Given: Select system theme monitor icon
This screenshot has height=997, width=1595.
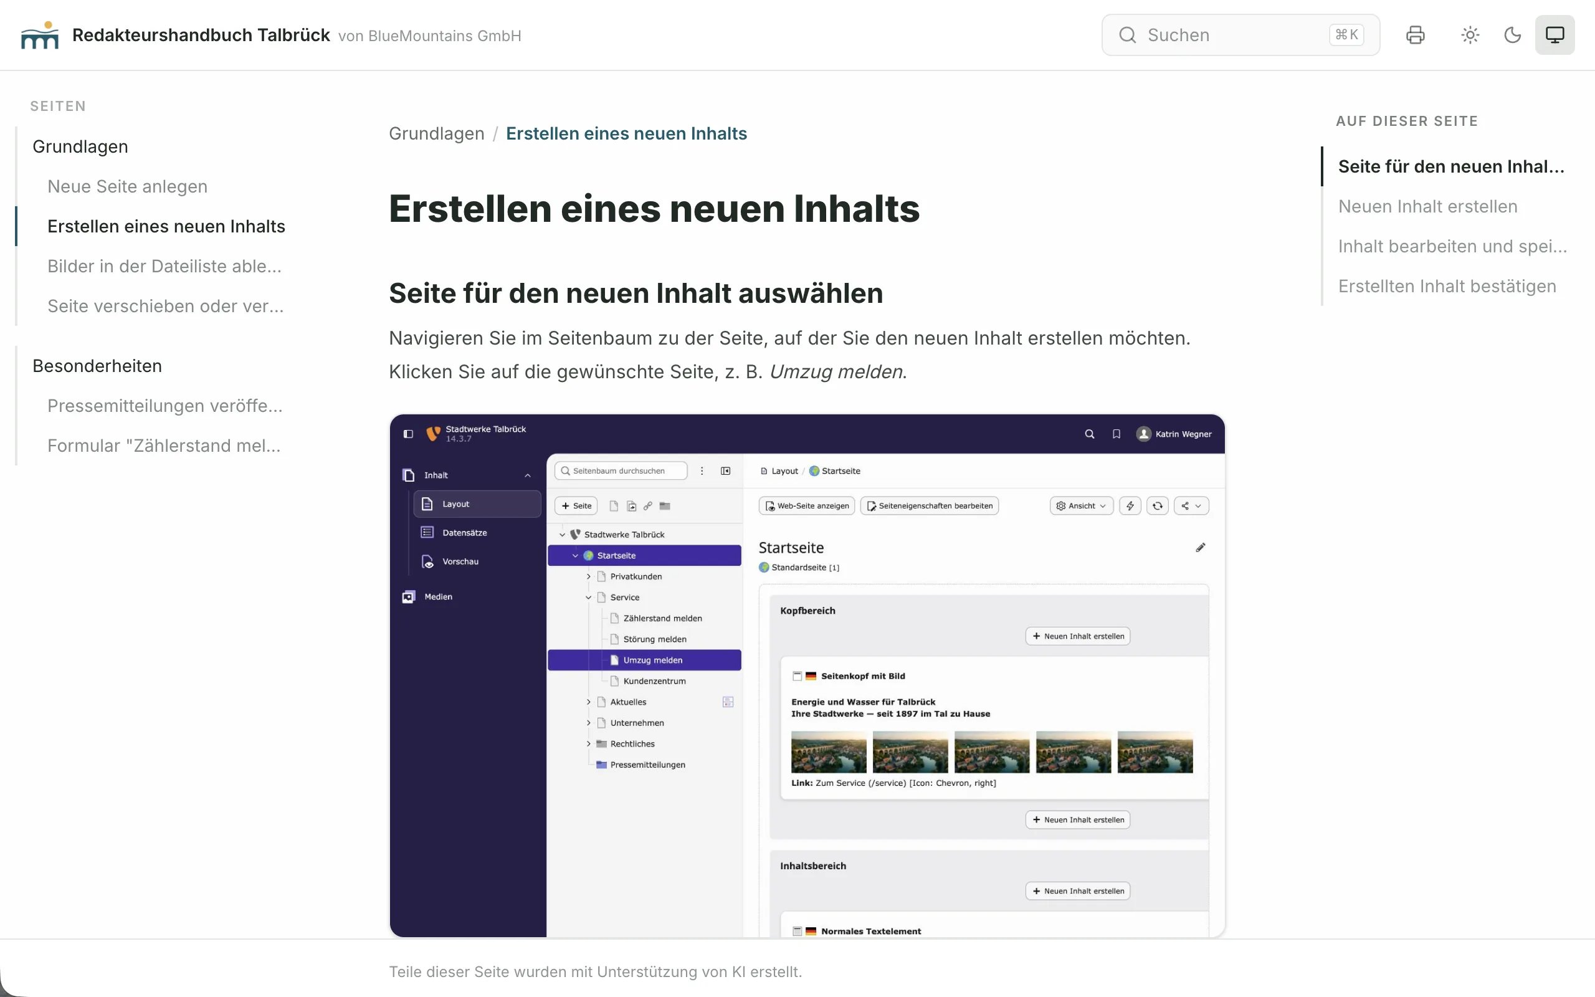Looking at the screenshot, I should (1554, 35).
